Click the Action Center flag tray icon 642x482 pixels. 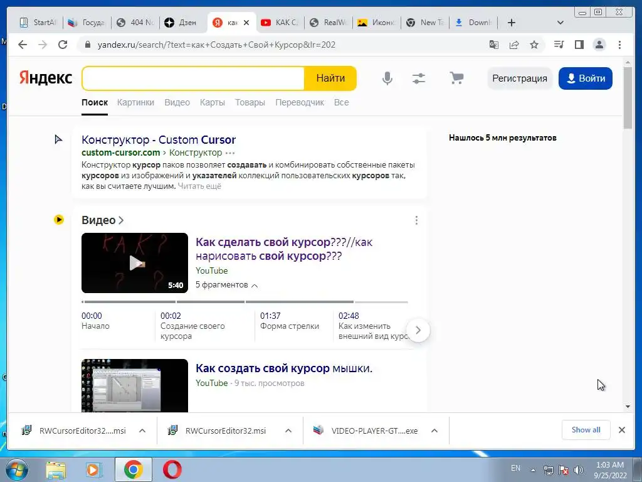coord(564,469)
